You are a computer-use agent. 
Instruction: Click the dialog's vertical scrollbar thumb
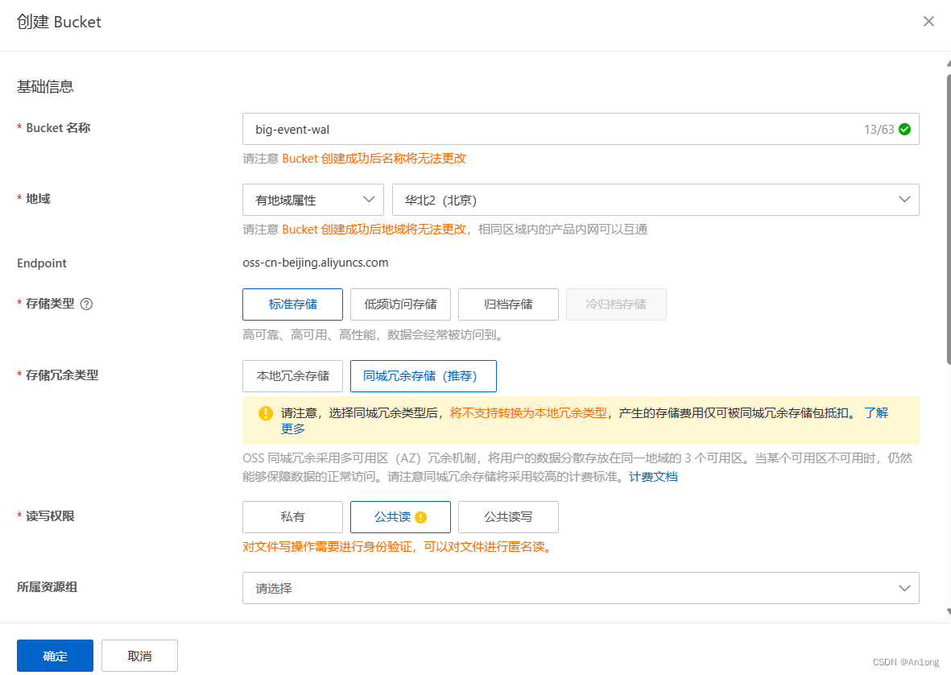(x=949, y=218)
